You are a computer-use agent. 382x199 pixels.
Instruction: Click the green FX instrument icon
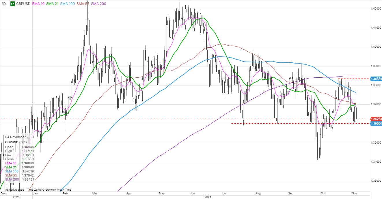13,4
